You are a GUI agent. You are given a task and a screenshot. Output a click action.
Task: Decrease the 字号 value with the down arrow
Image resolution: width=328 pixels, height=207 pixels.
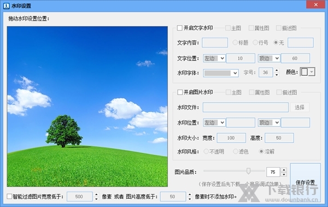[x=277, y=75]
